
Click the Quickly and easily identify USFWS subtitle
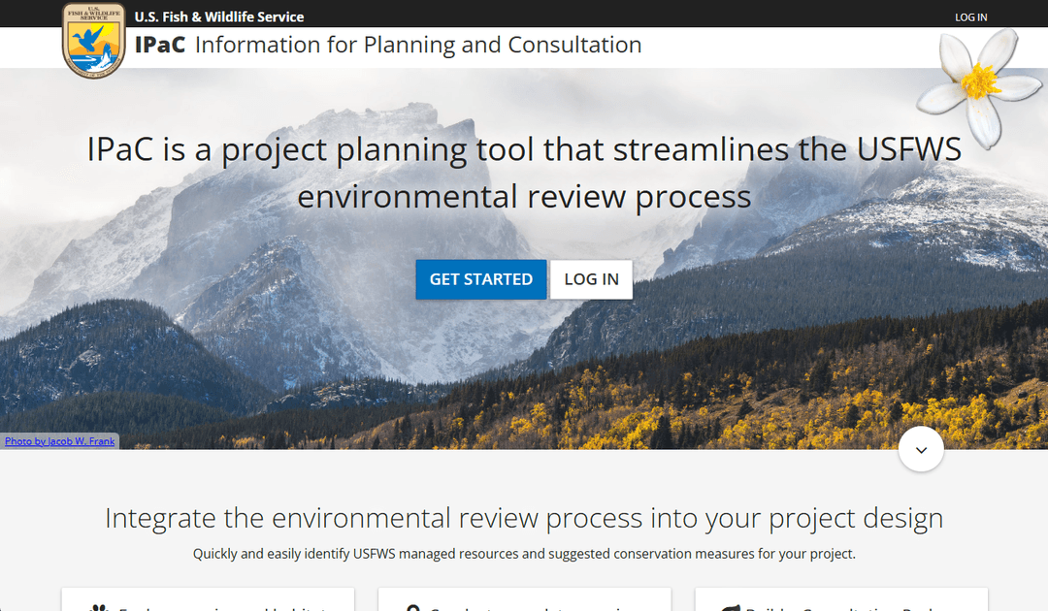pyautogui.click(x=524, y=555)
